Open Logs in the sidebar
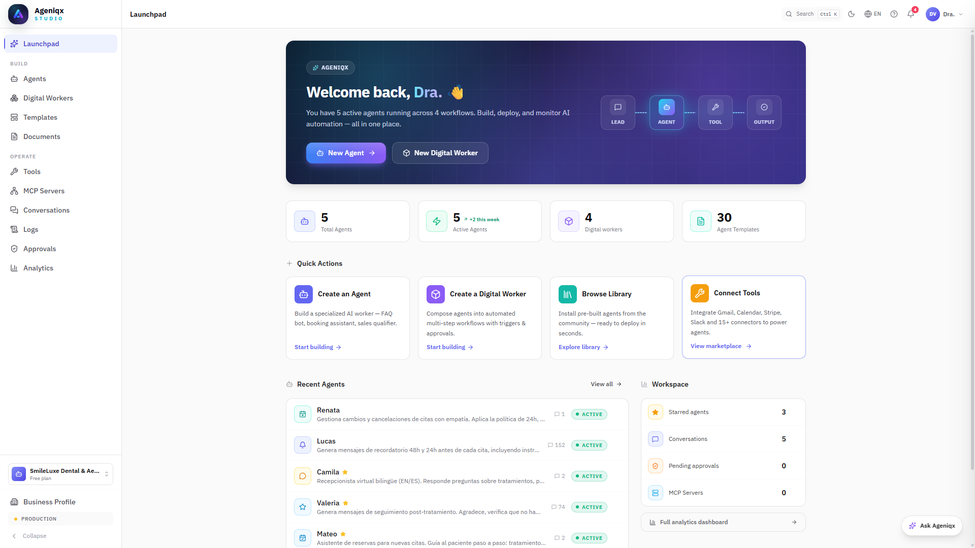The width and height of the screenshot is (975, 548). (60, 229)
